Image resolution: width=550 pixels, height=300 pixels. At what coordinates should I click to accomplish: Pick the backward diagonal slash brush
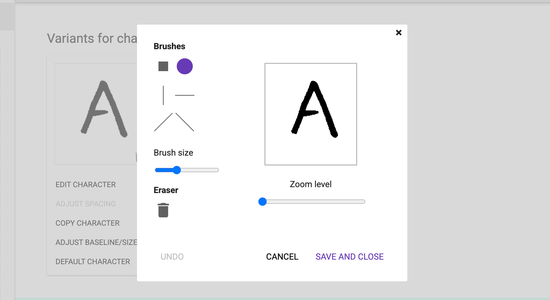pyautogui.click(x=185, y=122)
